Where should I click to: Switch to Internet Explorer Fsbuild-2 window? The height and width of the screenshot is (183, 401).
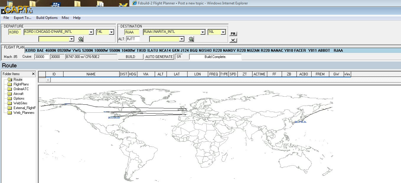coord(190,3)
